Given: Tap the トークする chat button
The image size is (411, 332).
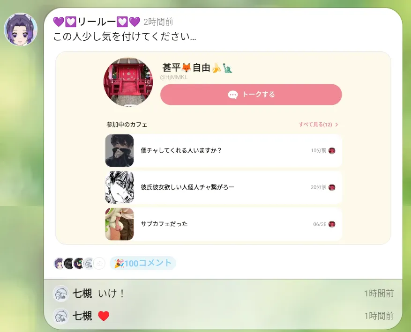Looking at the screenshot, I should pyautogui.click(x=251, y=95).
